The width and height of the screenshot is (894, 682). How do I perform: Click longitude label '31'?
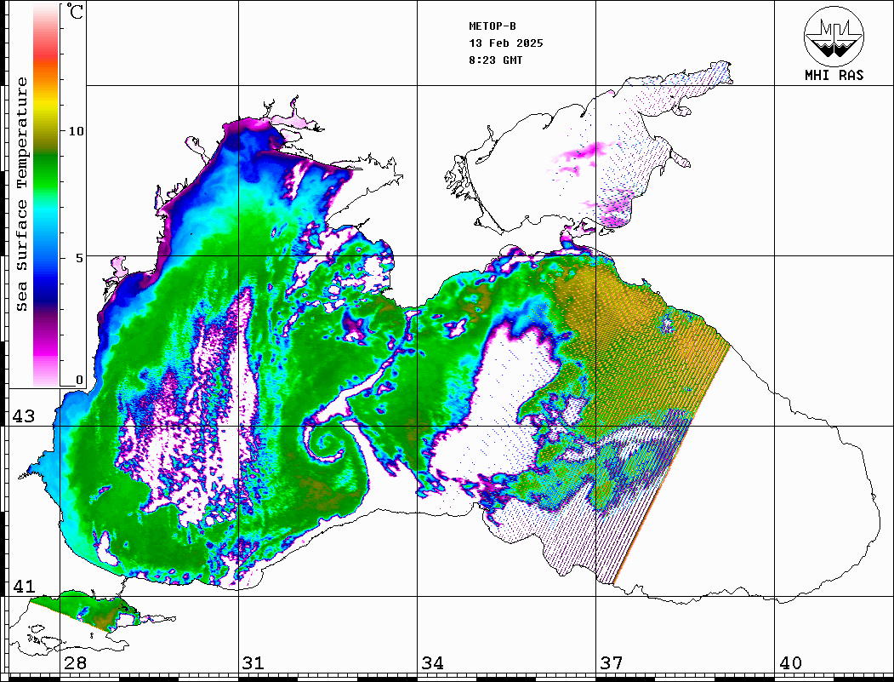[x=253, y=662]
